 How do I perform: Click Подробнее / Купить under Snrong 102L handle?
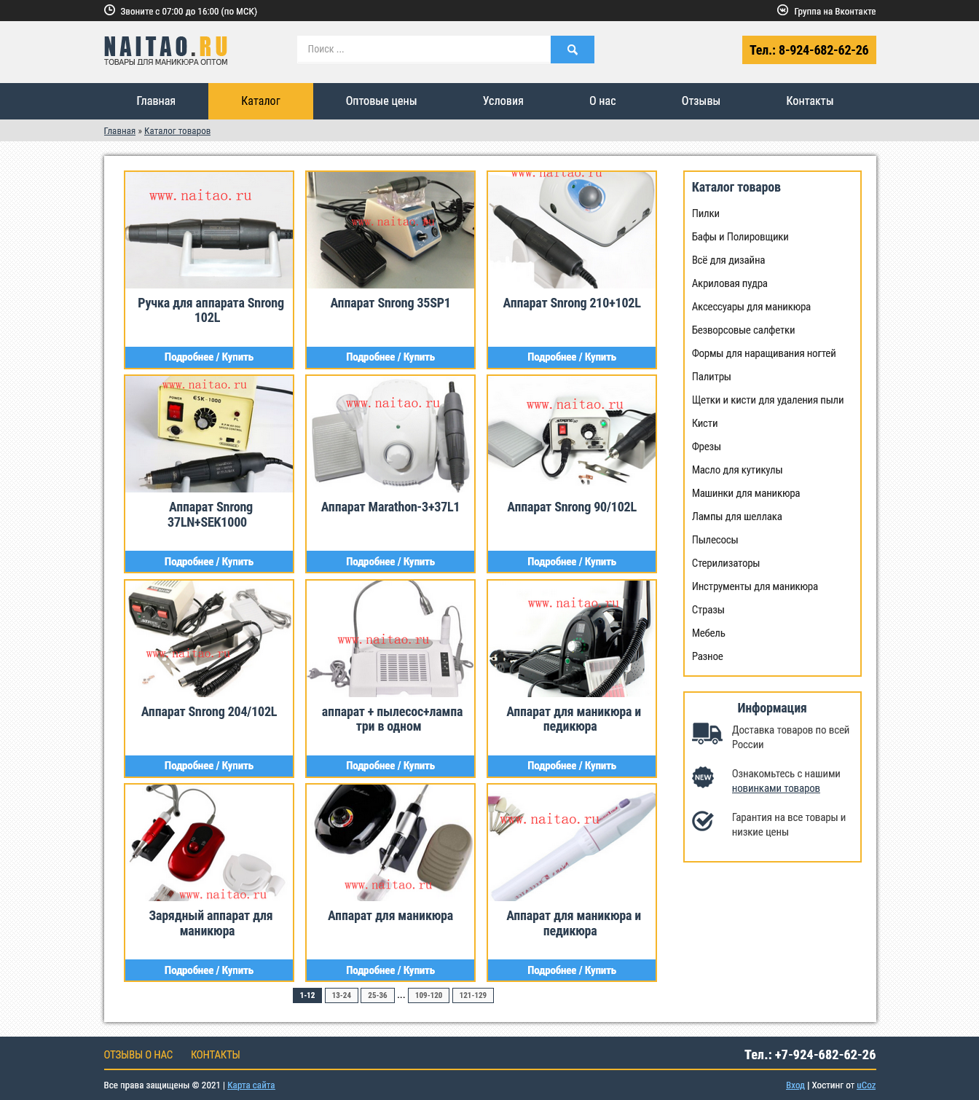pos(209,357)
